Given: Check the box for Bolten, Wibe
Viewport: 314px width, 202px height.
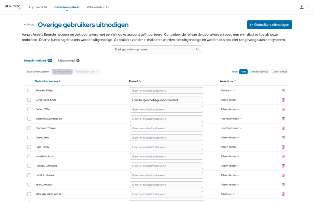Looking at the screenshot, I should [29, 109].
